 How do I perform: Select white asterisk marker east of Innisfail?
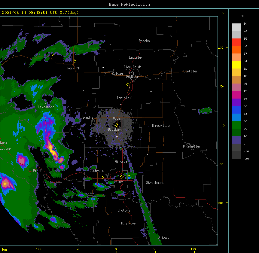[151, 91]
